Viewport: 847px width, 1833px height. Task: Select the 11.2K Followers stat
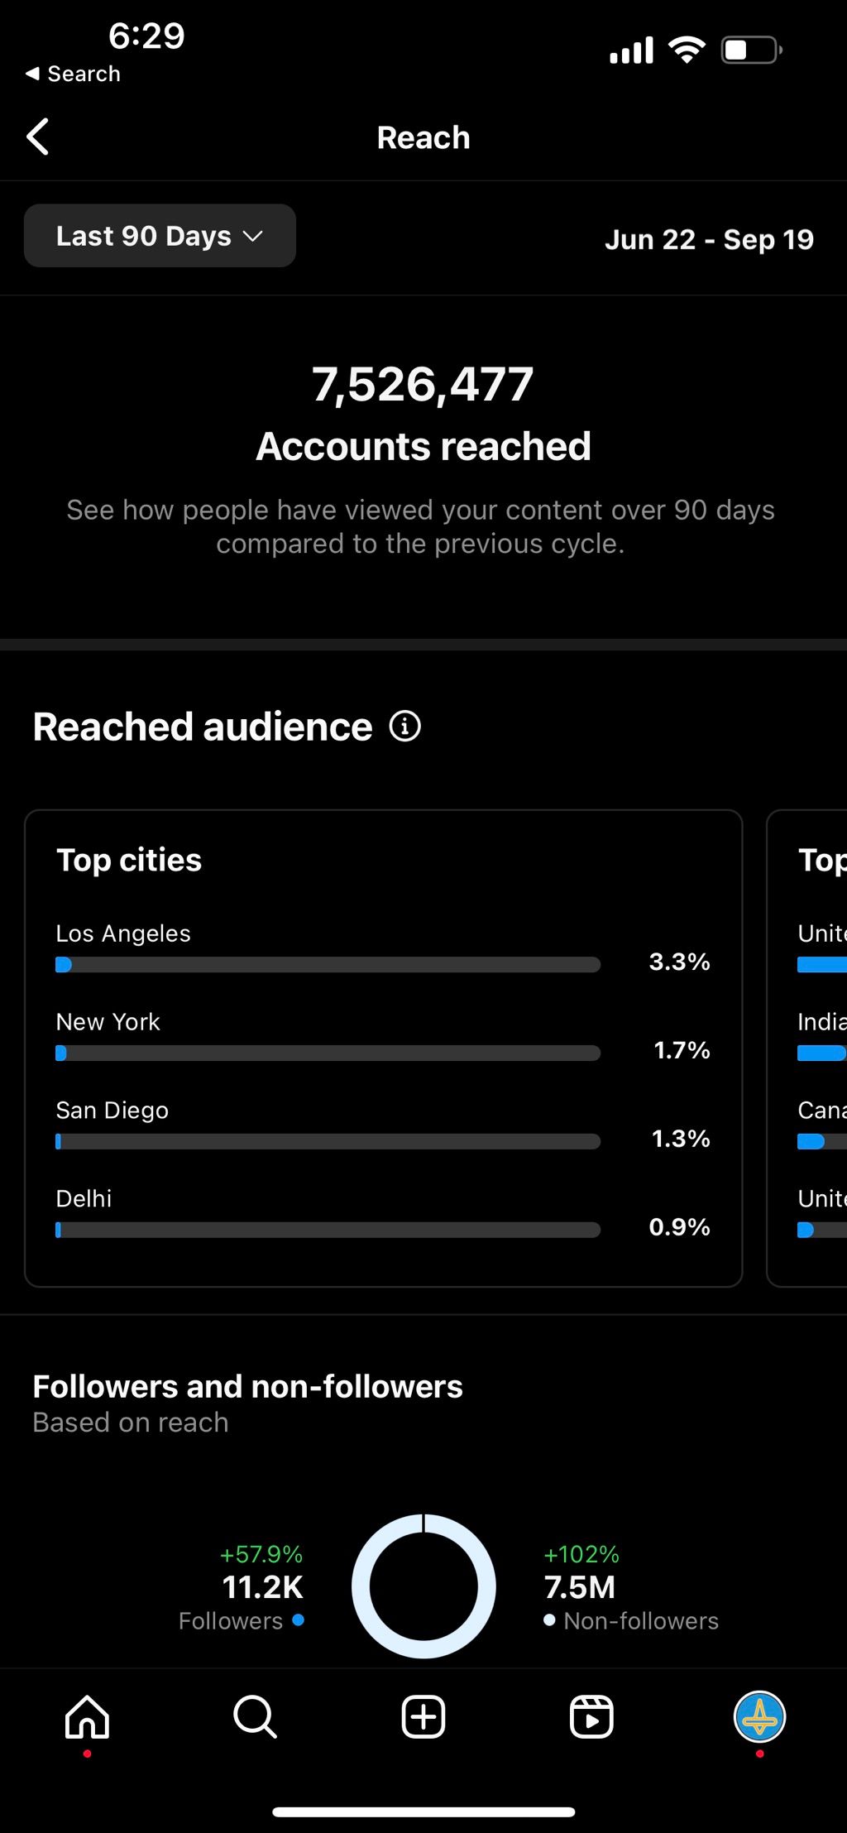coord(242,1587)
